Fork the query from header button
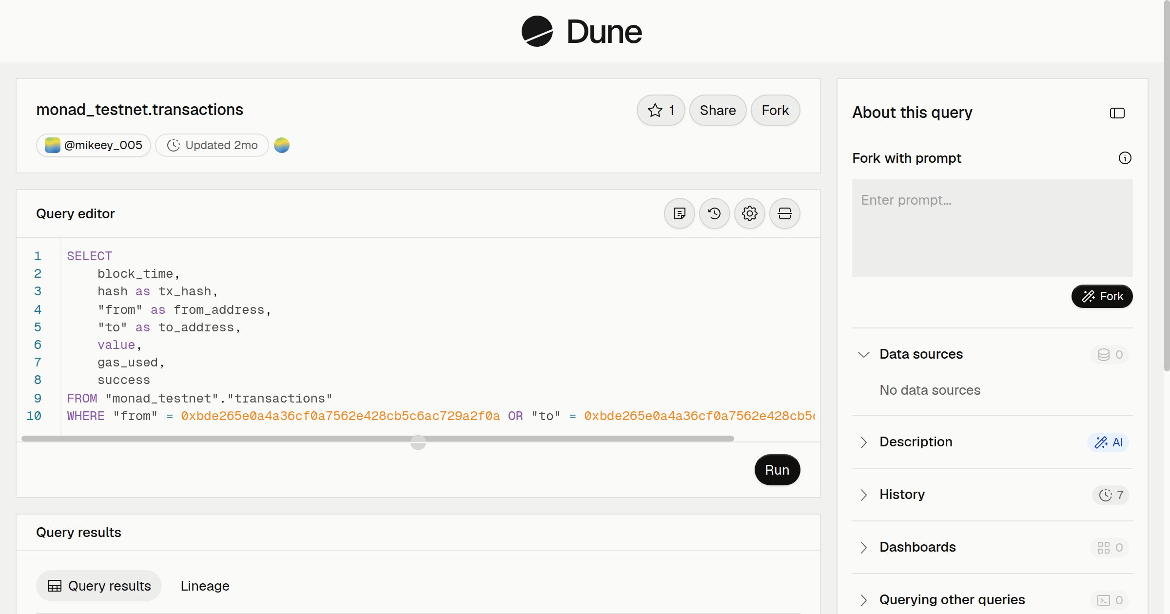1170x614 pixels. (x=775, y=110)
